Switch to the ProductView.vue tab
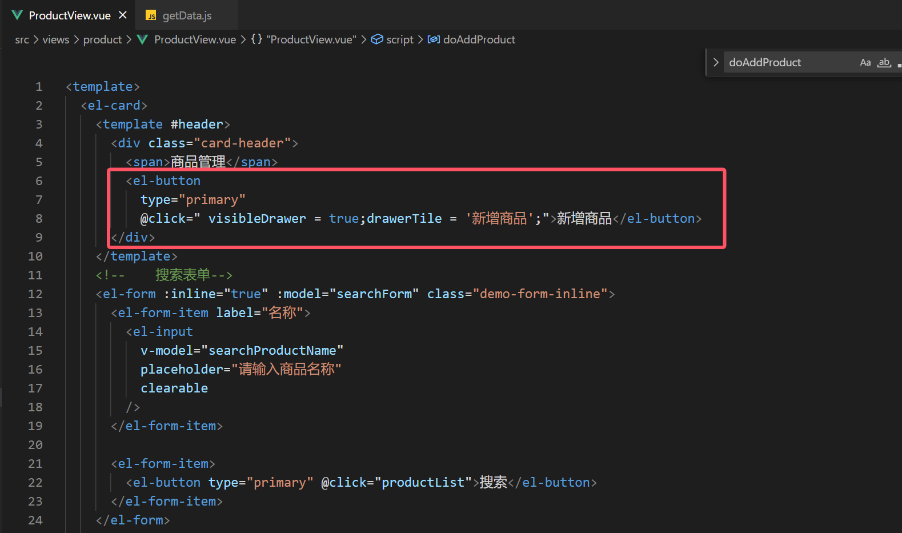Screen dimensions: 902x533 (70, 15)
